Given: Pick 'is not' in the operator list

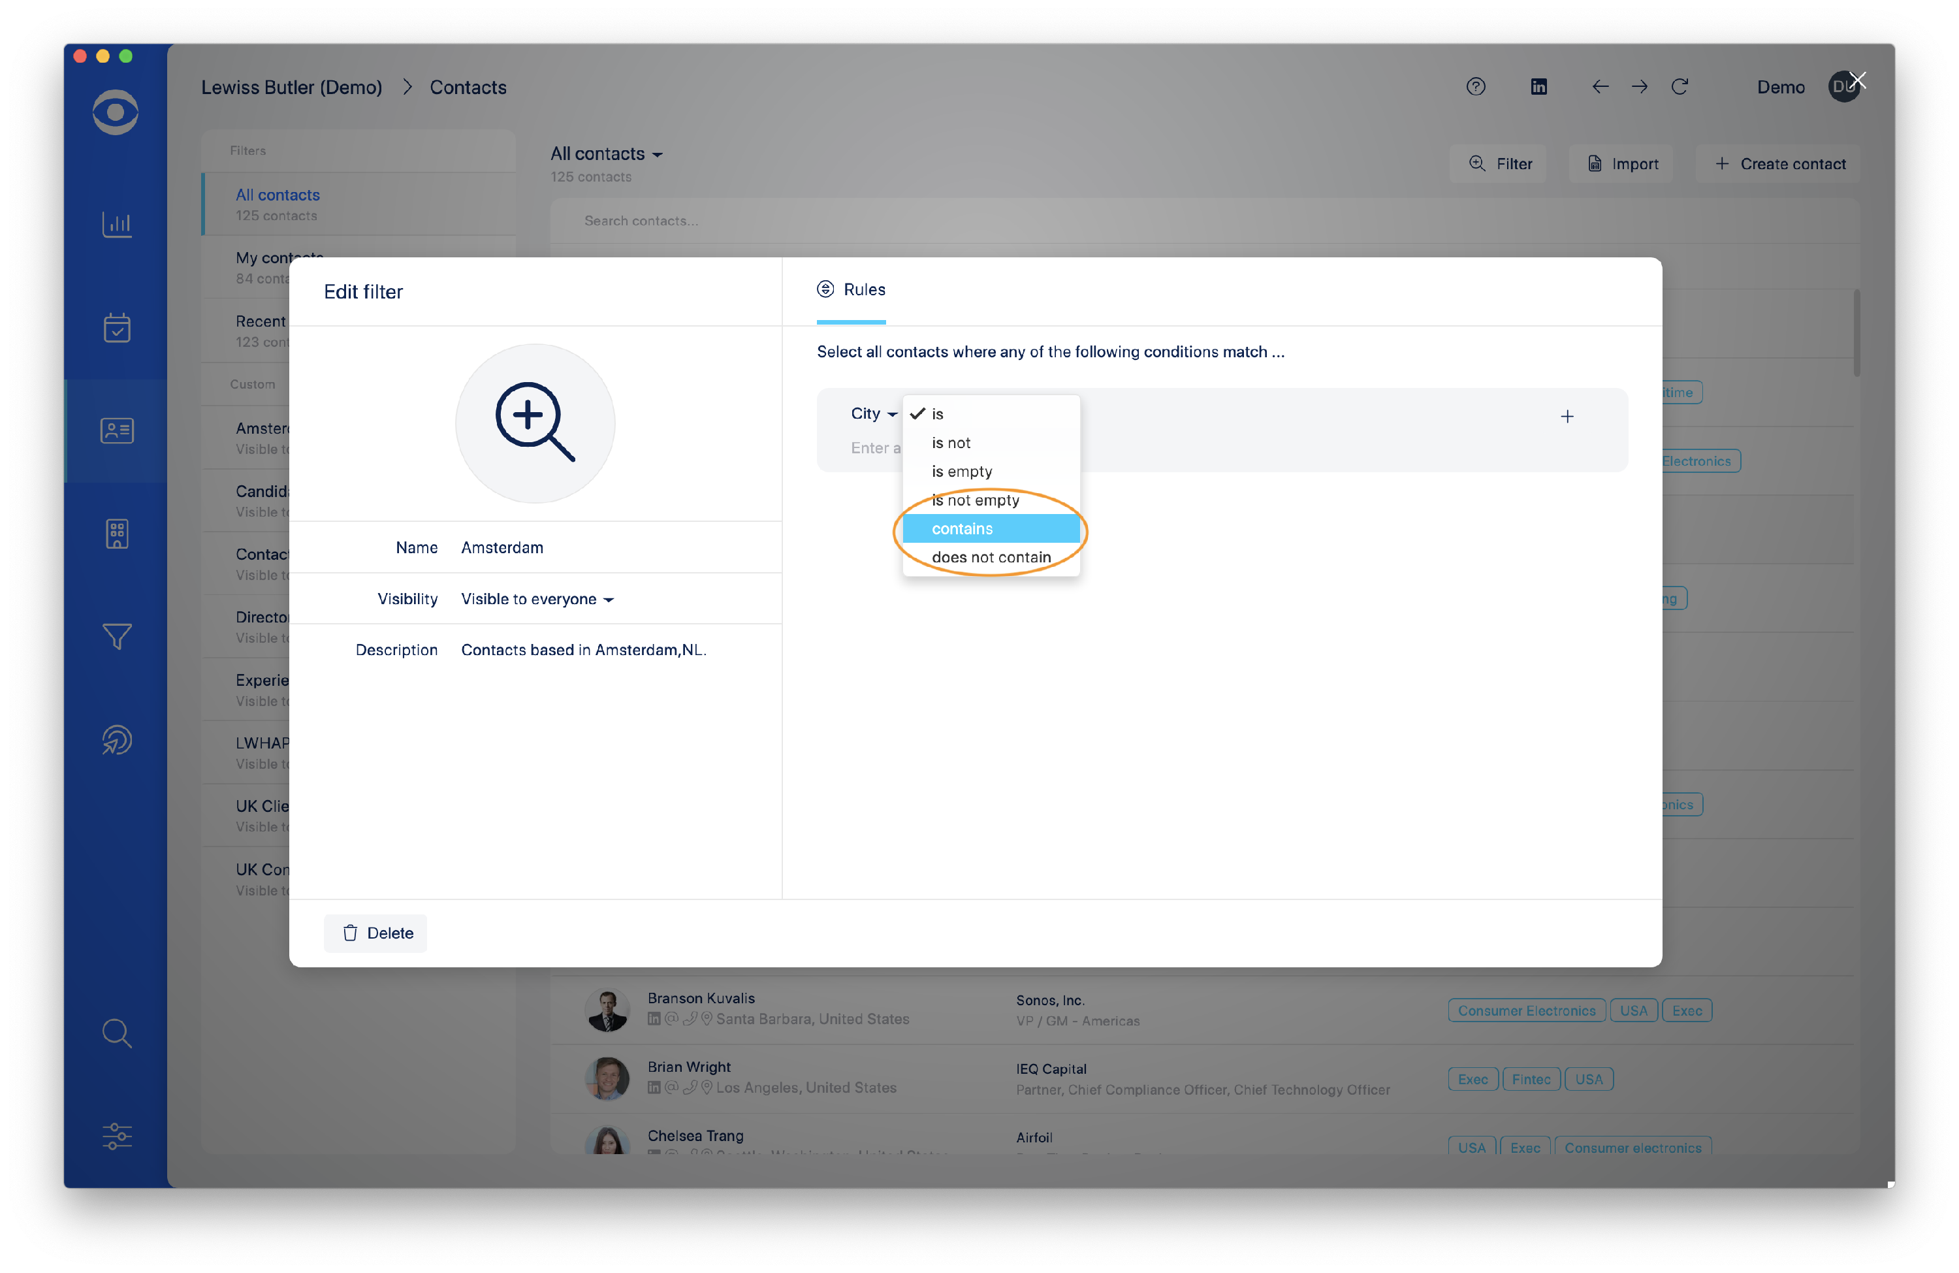Looking at the screenshot, I should tap(951, 443).
